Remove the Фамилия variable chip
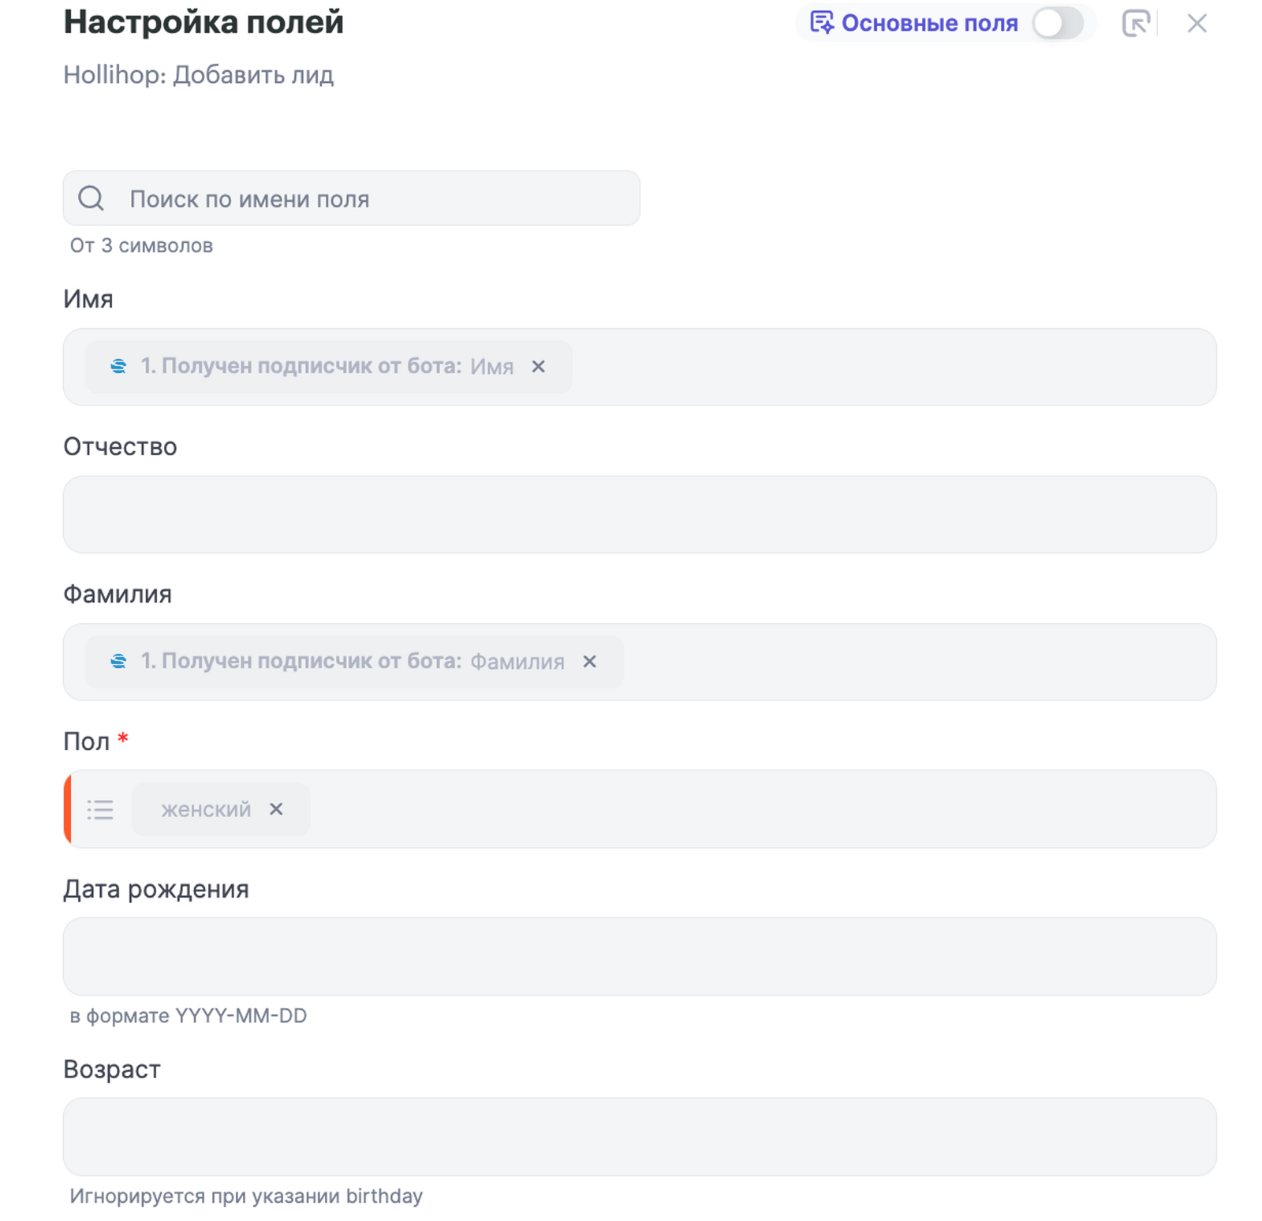1262x1221 pixels. point(590,662)
